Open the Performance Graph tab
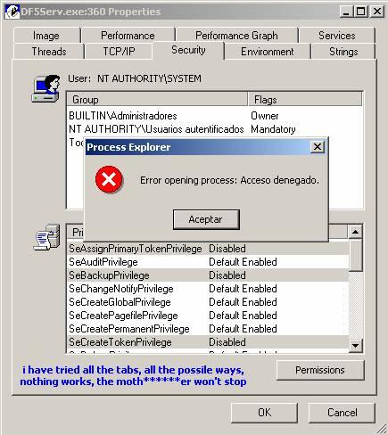Viewport: 388px width, 435px height. [x=236, y=36]
